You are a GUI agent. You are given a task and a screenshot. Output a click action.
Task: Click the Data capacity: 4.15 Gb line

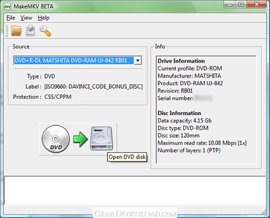pyautogui.click(x=184, y=121)
